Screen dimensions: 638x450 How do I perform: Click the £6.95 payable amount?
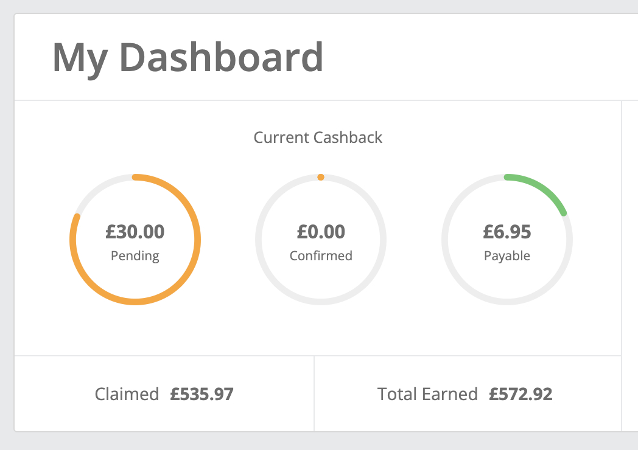click(507, 232)
